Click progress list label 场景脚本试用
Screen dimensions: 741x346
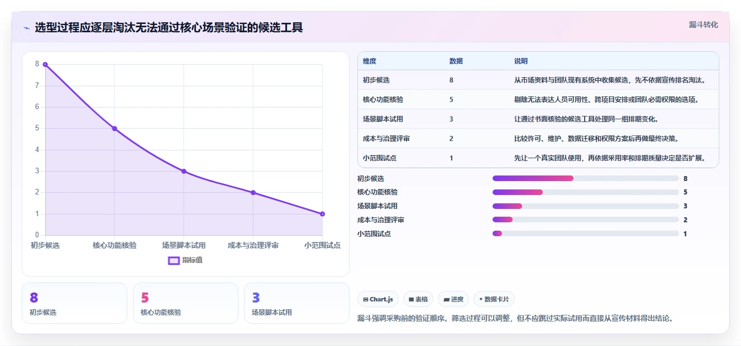point(377,206)
